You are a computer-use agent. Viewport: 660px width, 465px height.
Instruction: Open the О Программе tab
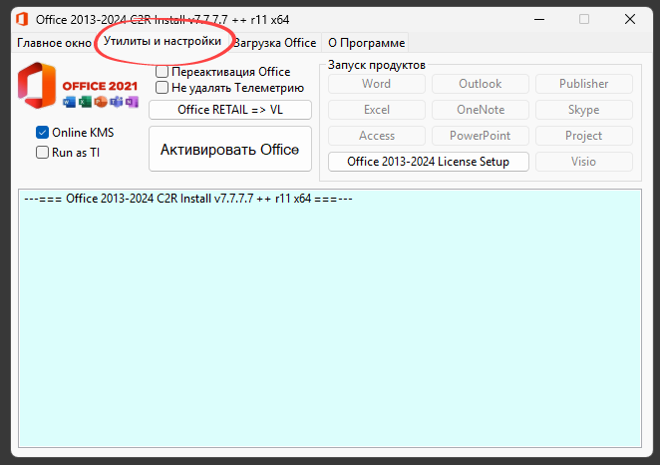click(x=366, y=43)
